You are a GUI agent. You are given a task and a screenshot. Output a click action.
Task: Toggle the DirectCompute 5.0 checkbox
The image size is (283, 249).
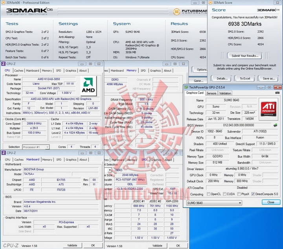(x=253, y=194)
